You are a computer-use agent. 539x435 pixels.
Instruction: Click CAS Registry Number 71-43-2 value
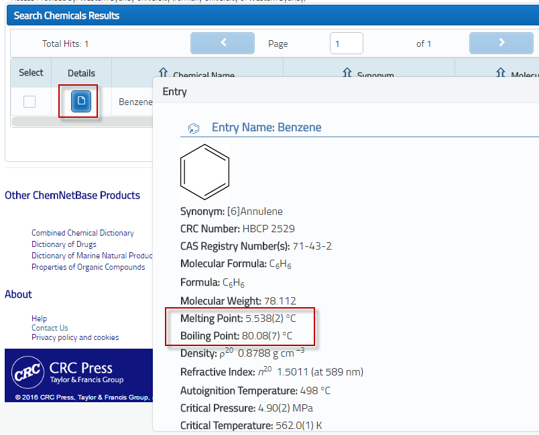(312, 246)
